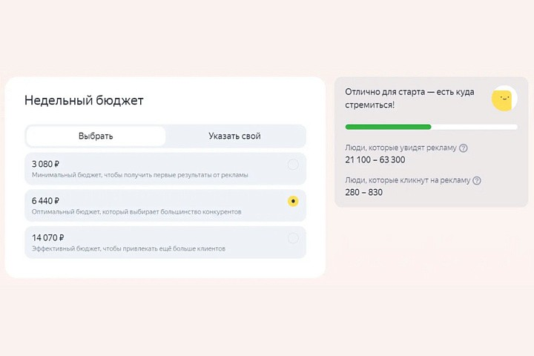Image resolution: width=534 pixels, height=356 pixels.
Task: Click the "Люди, которые увидят рекламу" label
Action: 400,148
